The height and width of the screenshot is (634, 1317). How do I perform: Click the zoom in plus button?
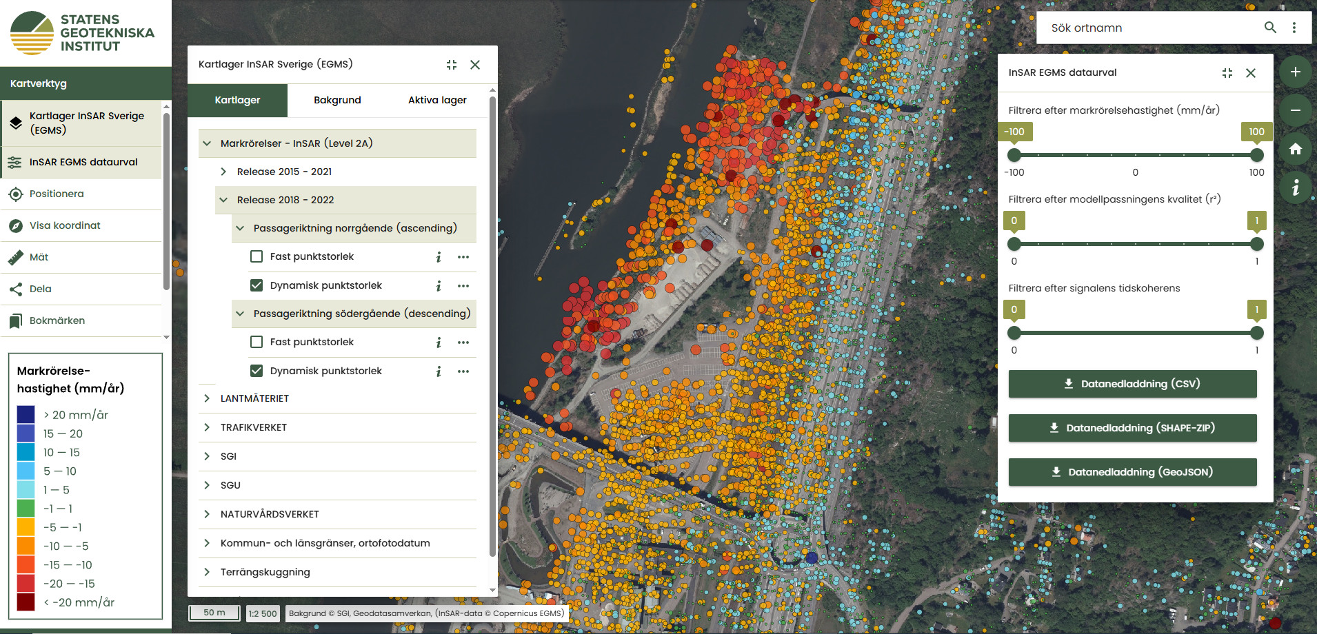tap(1295, 72)
